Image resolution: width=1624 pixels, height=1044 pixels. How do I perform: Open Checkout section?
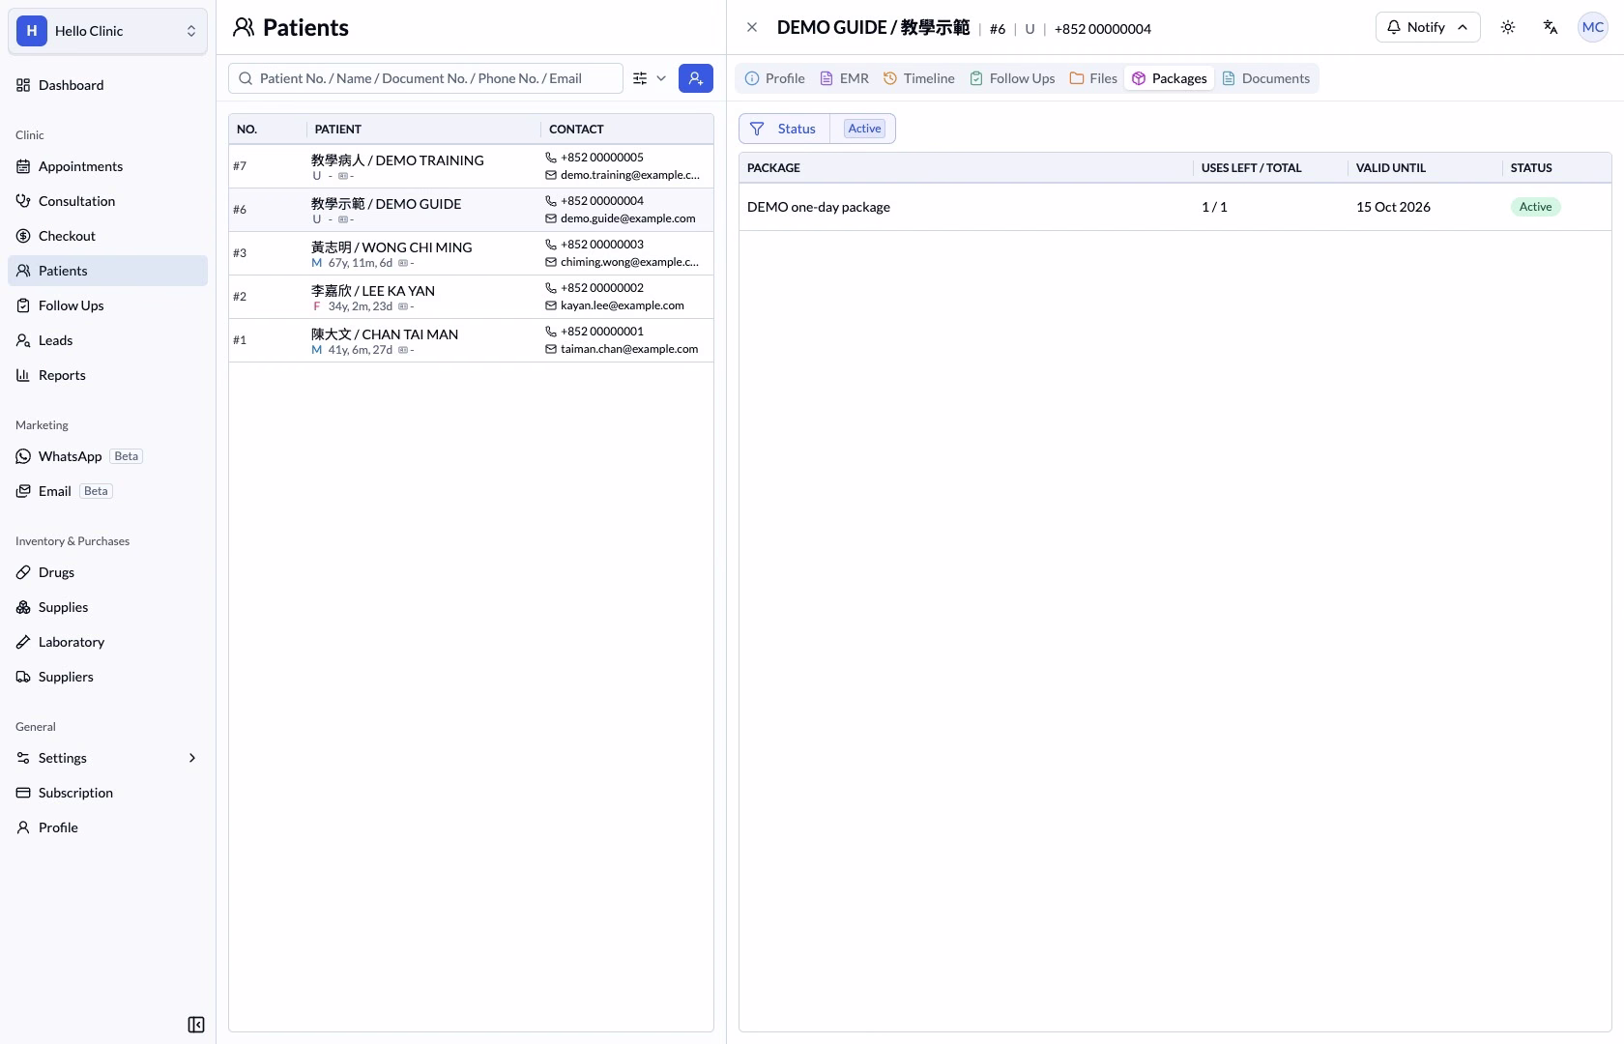click(x=107, y=236)
